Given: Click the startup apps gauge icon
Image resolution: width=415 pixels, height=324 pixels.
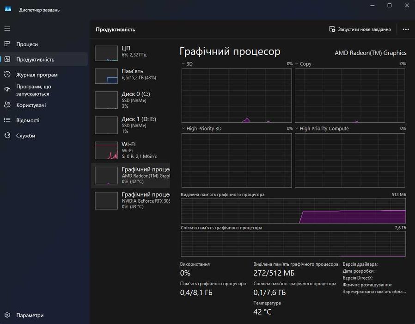Looking at the screenshot, I should point(7,90).
